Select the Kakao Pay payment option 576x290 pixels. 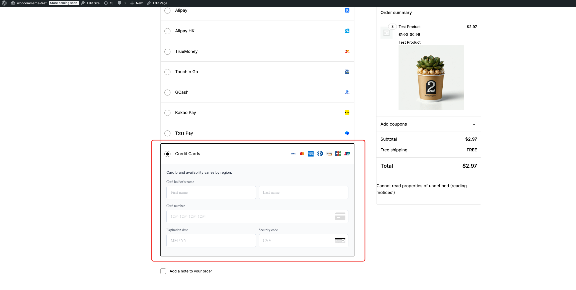point(167,113)
